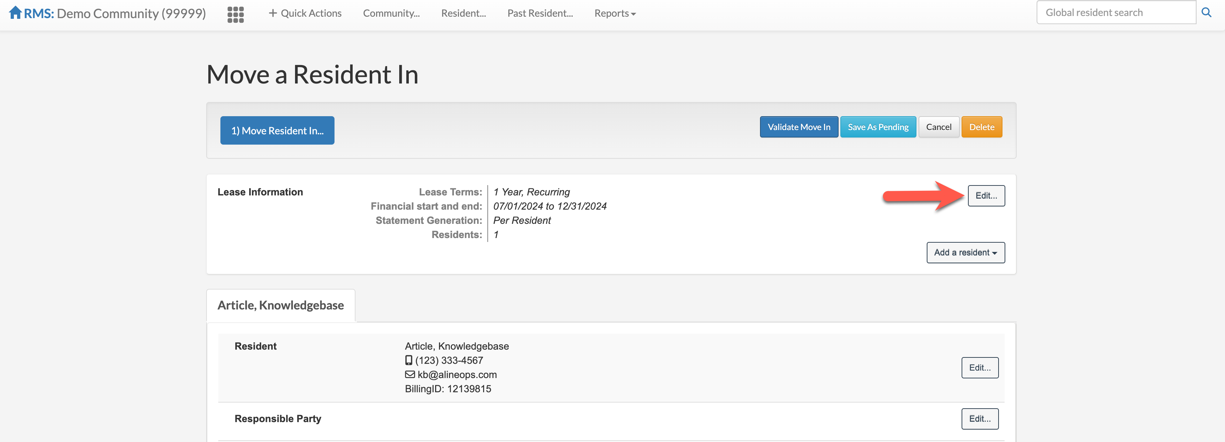This screenshot has width=1225, height=442.
Task: Click Validate Move In button
Action: [798, 127]
